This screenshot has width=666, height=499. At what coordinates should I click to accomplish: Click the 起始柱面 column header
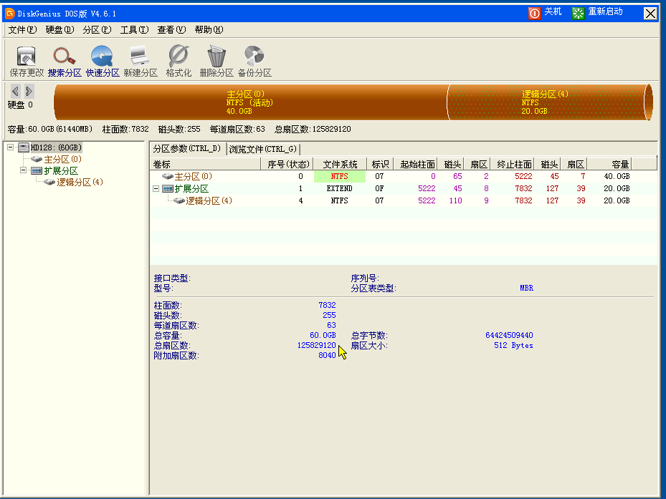[x=416, y=164]
